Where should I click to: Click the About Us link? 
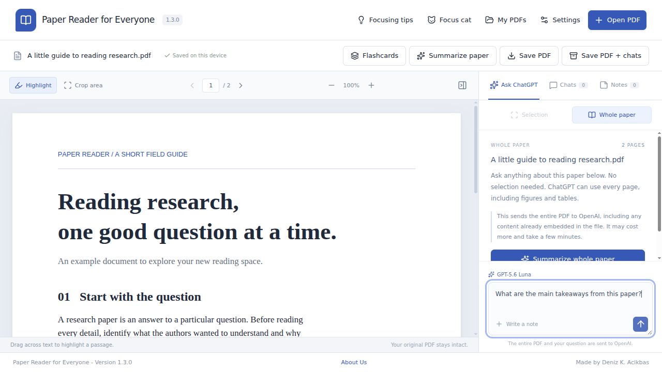(354, 362)
